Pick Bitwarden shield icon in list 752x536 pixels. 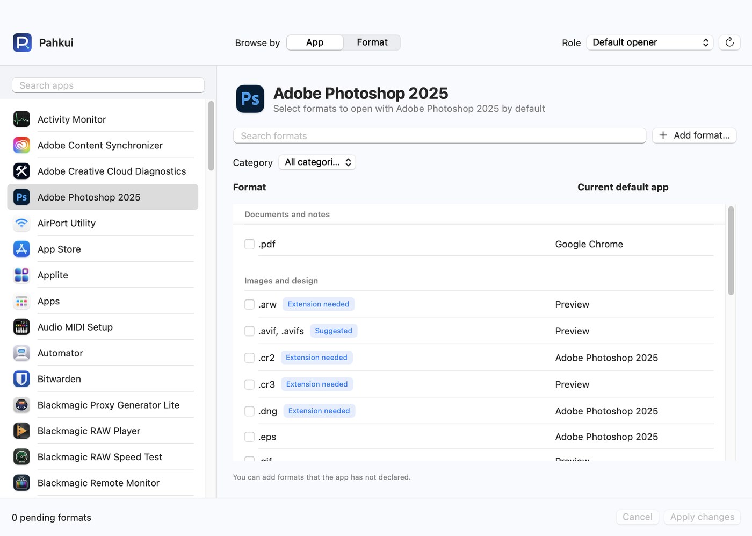(21, 379)
